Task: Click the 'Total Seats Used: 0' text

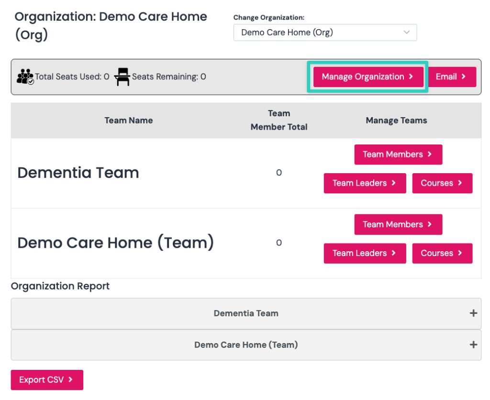Action: click(x=72, y=77)
